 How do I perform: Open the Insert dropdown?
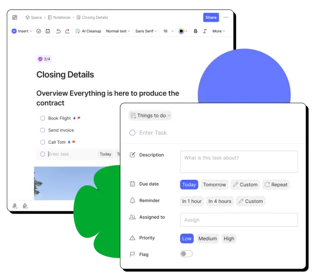point(22,31)
